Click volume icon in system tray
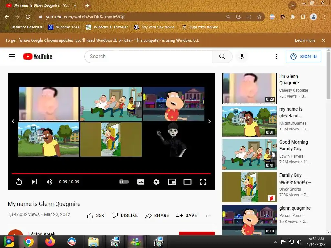The width and height of the screenshot is (331, 248). (x=299, y=242)
